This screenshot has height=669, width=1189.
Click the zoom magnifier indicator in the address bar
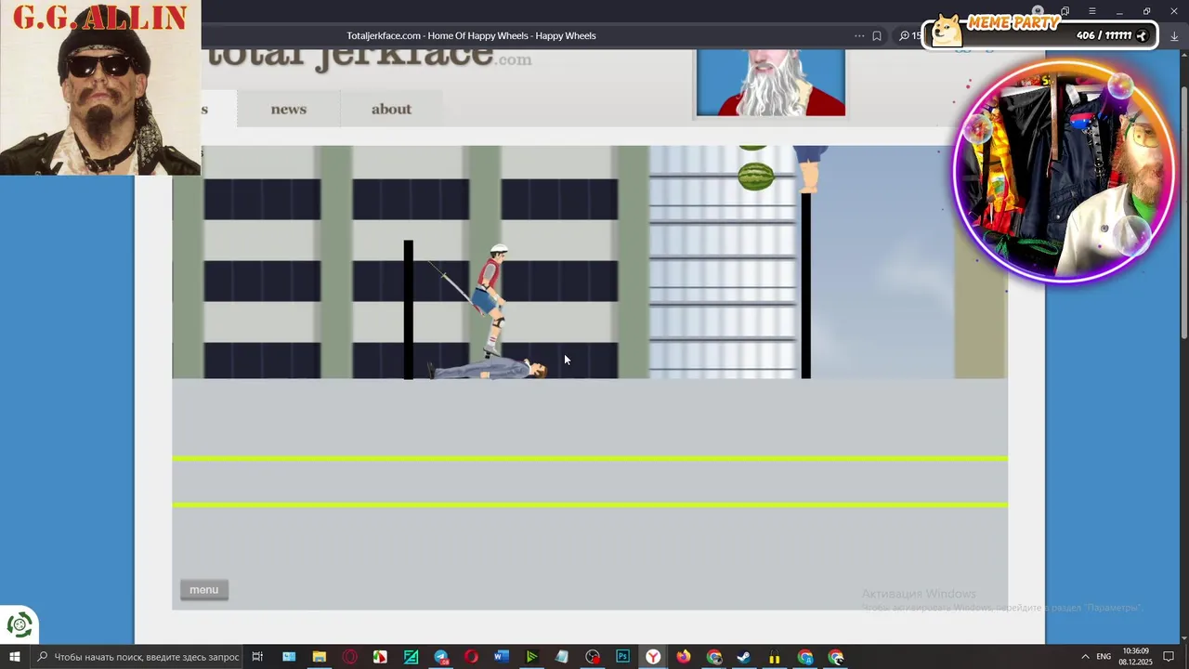pos(904,35)
